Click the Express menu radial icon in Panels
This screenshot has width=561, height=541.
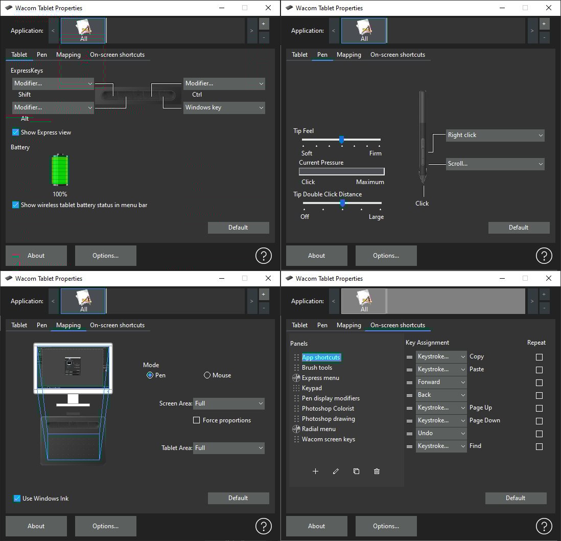[x=296, y=378]
